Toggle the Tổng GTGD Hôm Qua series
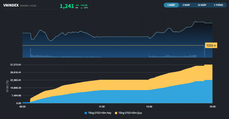Viewport: 229px width, 119px height. tap(130, 113)
